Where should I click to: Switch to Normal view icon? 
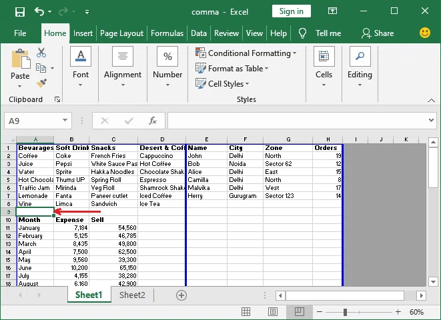pos(246,311)
